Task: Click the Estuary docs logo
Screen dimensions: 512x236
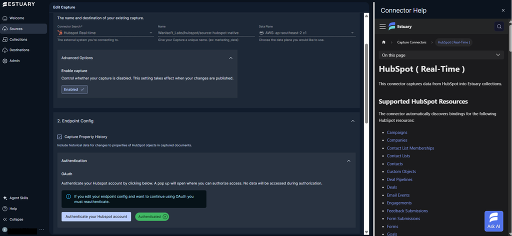Action: click(399, 26)
